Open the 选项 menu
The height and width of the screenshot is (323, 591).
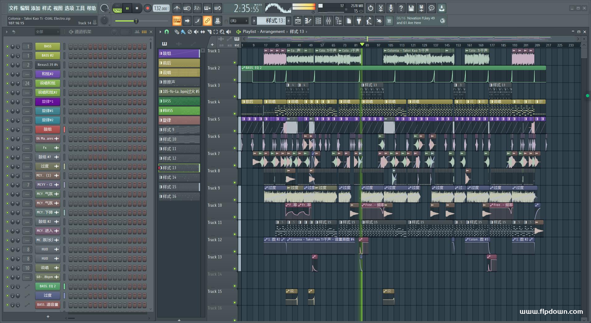pyautogui.click(x=69, y=8)
